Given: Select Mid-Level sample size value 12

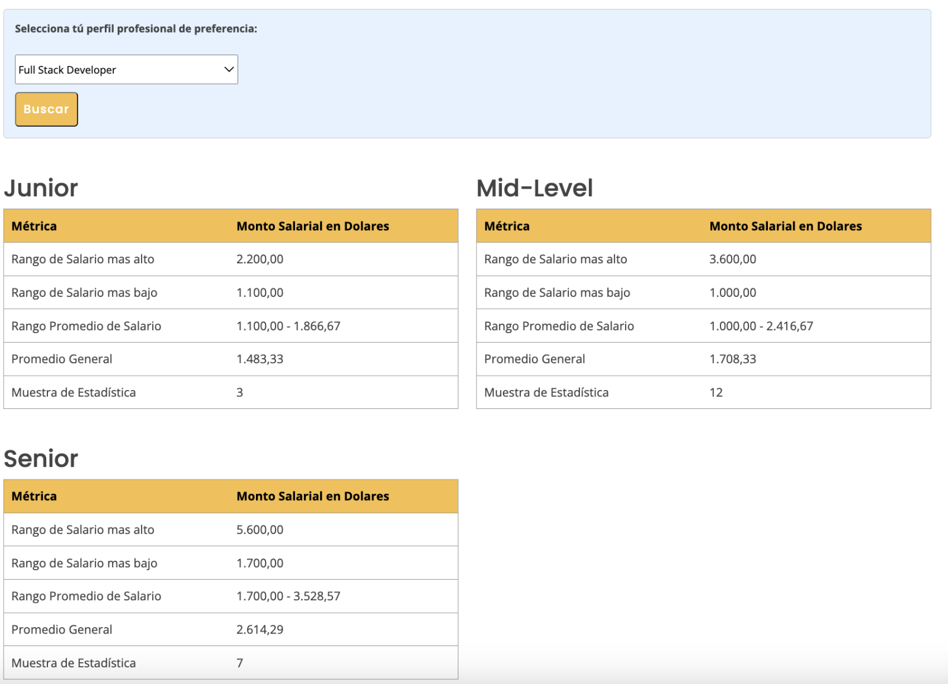Looking at the screenshot, I should pos(716,392).
